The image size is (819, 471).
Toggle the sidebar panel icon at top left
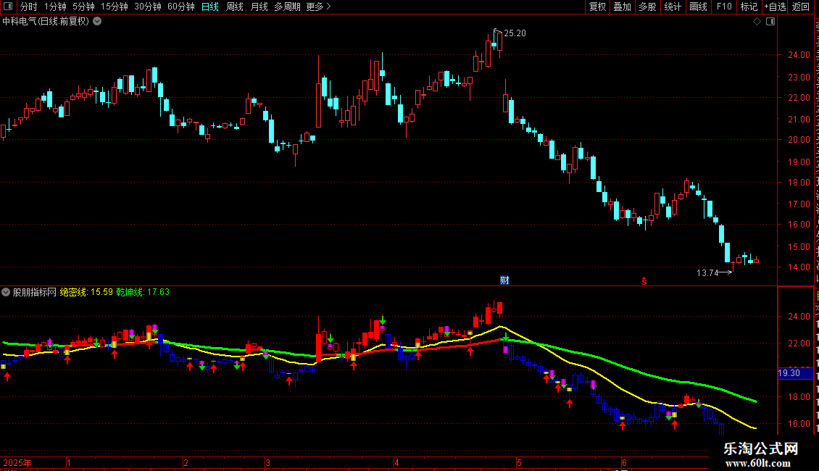pos(8,7)
